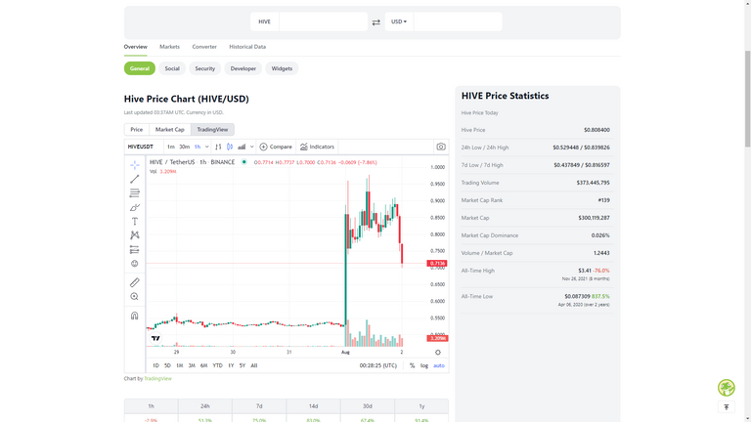751x422 pixels.
Task: Click the HIVE amount input field
Action: [x=324, y=21]
